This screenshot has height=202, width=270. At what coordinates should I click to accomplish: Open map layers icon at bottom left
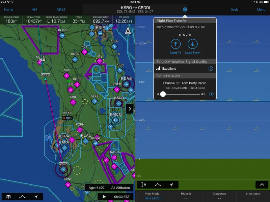pos(8,197)
